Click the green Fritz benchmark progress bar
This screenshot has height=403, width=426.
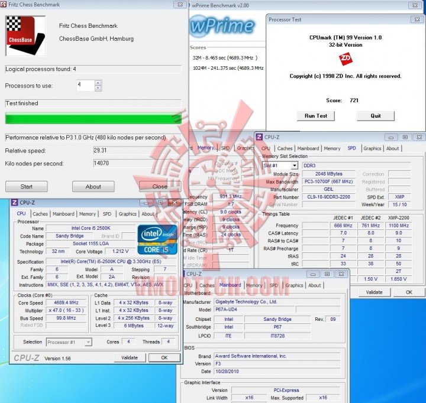(93, 119)
